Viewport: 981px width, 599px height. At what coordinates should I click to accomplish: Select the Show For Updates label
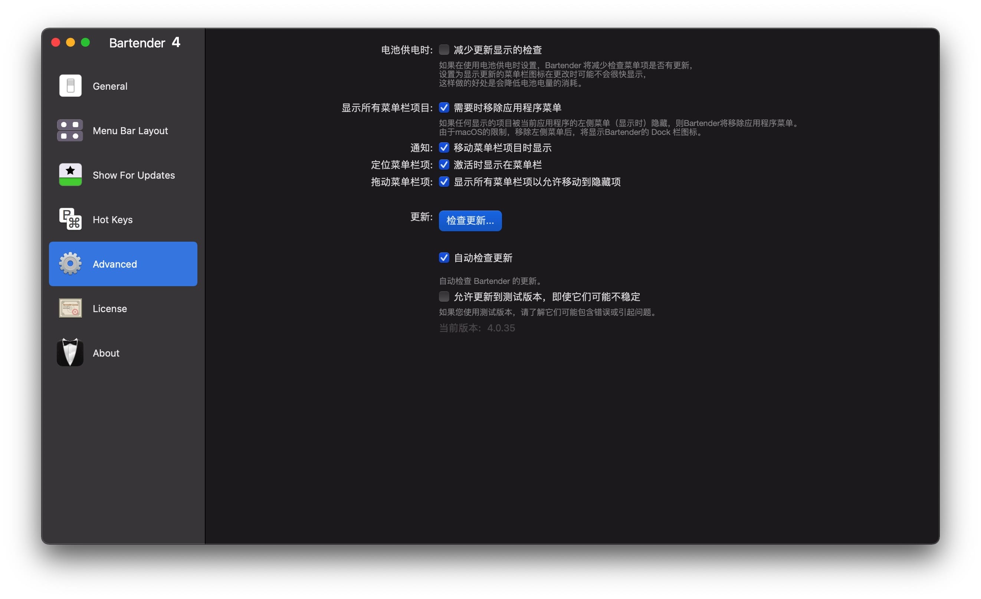(x=134, y=175)
